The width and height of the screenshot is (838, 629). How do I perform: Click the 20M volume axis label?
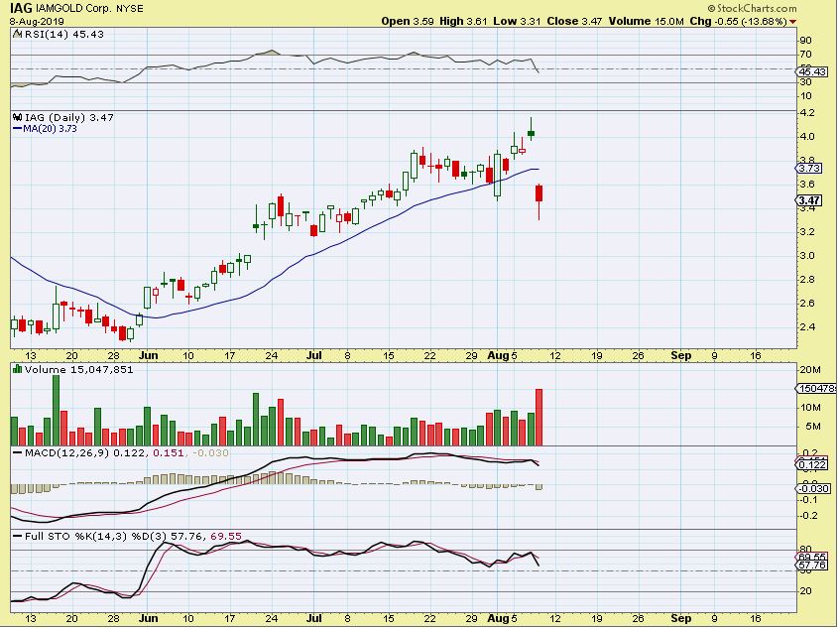point(810,370)
